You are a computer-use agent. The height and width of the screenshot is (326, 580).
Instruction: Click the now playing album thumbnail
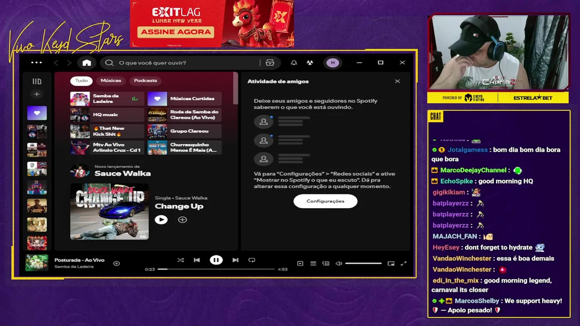point(37,263)
